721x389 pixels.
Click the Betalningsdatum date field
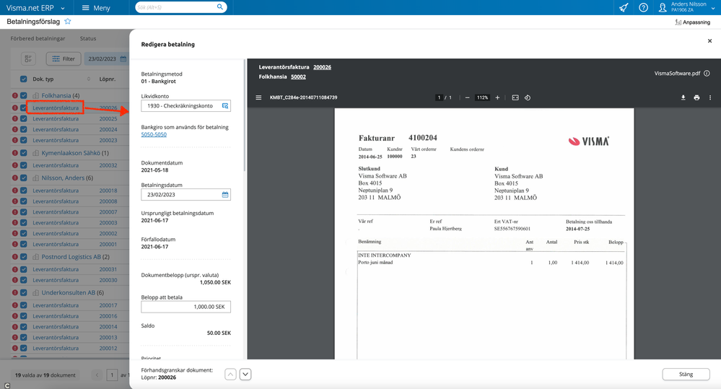185,195
